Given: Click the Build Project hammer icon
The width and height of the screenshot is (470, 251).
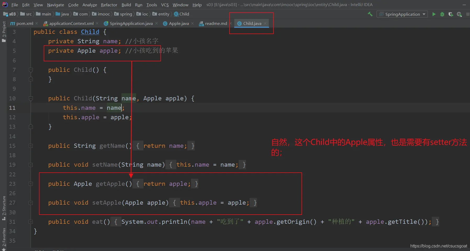Looking at the screenshot, I should [370, 14].
